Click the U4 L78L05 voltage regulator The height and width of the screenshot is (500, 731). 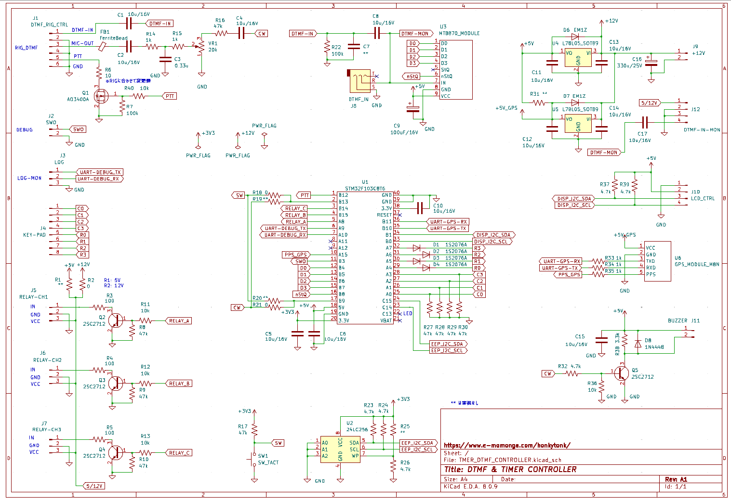coord(578,59)
